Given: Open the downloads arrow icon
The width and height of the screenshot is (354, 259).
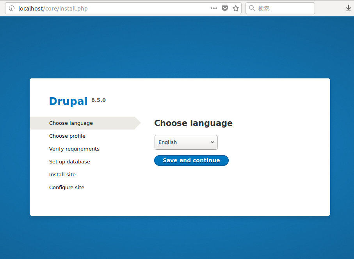Looking at the screenshot, I should click(x=349, y=9).
